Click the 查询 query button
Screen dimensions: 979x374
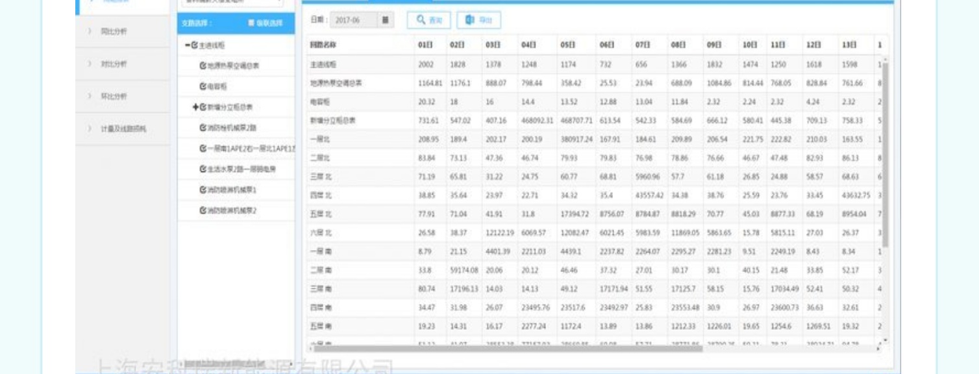[x=428, y=20]
